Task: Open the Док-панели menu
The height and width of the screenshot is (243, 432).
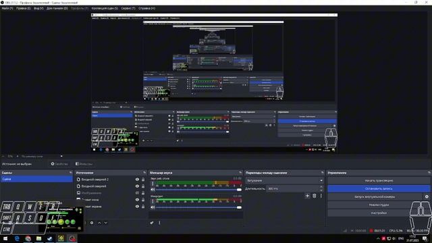Action: click(x=57, y=8)
